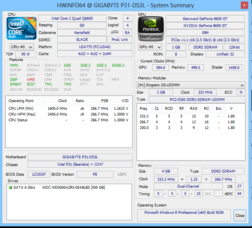Image resolution: width=252 pixels, height=228 pixels.
Task: Click the Kentsfield codename field
Action: point(82,32)
